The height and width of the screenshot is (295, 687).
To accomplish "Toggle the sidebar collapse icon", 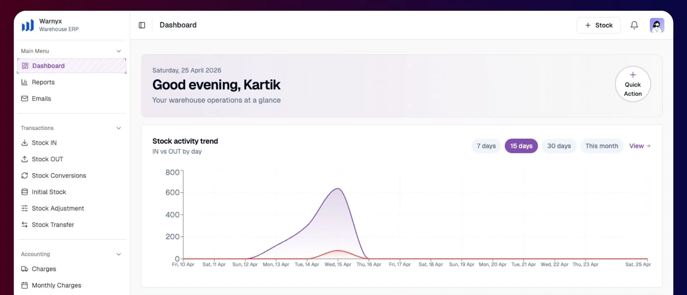I will tap(142, 25).
